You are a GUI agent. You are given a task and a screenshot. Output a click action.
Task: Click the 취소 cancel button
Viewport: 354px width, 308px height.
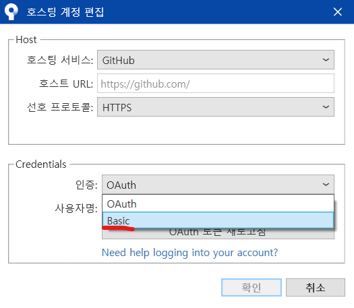(x=316, y=288)
